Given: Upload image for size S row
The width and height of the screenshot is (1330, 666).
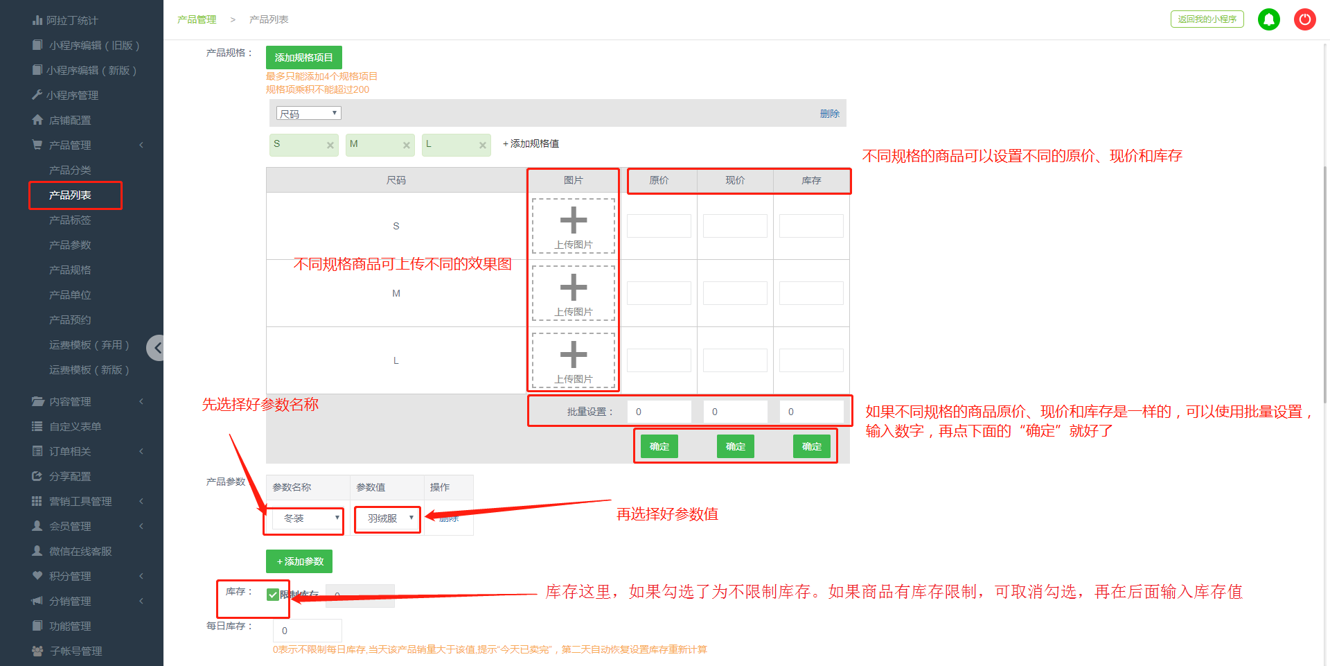Looking at the screenshot, I should click(573, 226).
